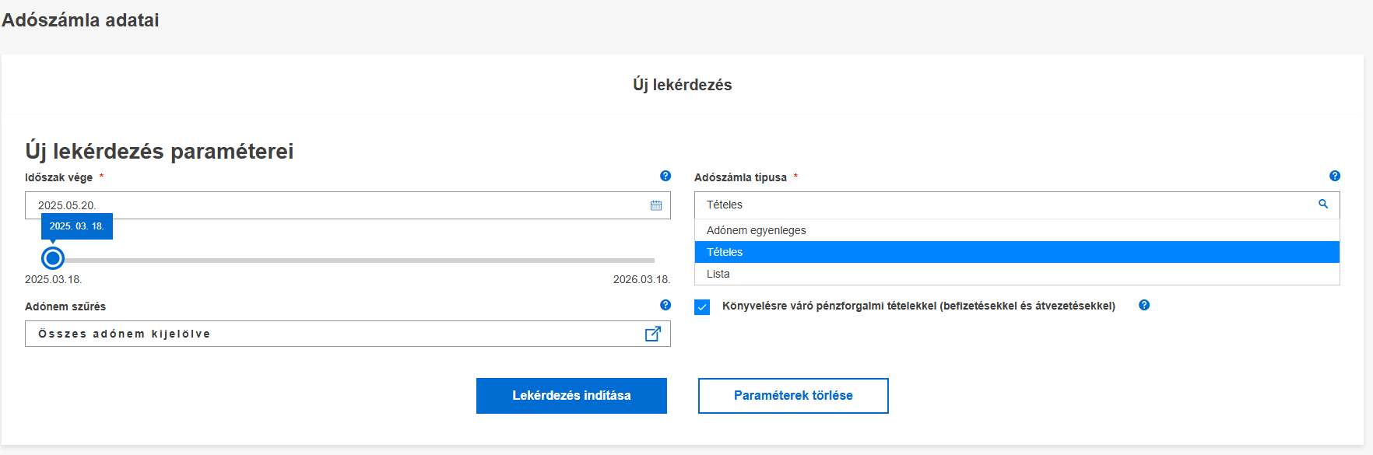This screenshot has width=1373, height=455.
Task: Clear parameters with Paraméterek törlése button
Action: pyautogui.click(x=793, y=396)
